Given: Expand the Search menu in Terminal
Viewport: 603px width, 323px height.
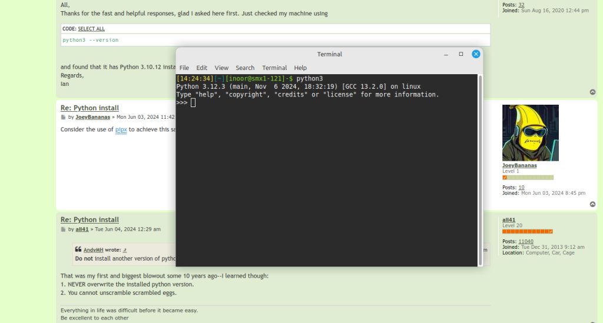Looking at the screenshot, I should click(245, 68).
